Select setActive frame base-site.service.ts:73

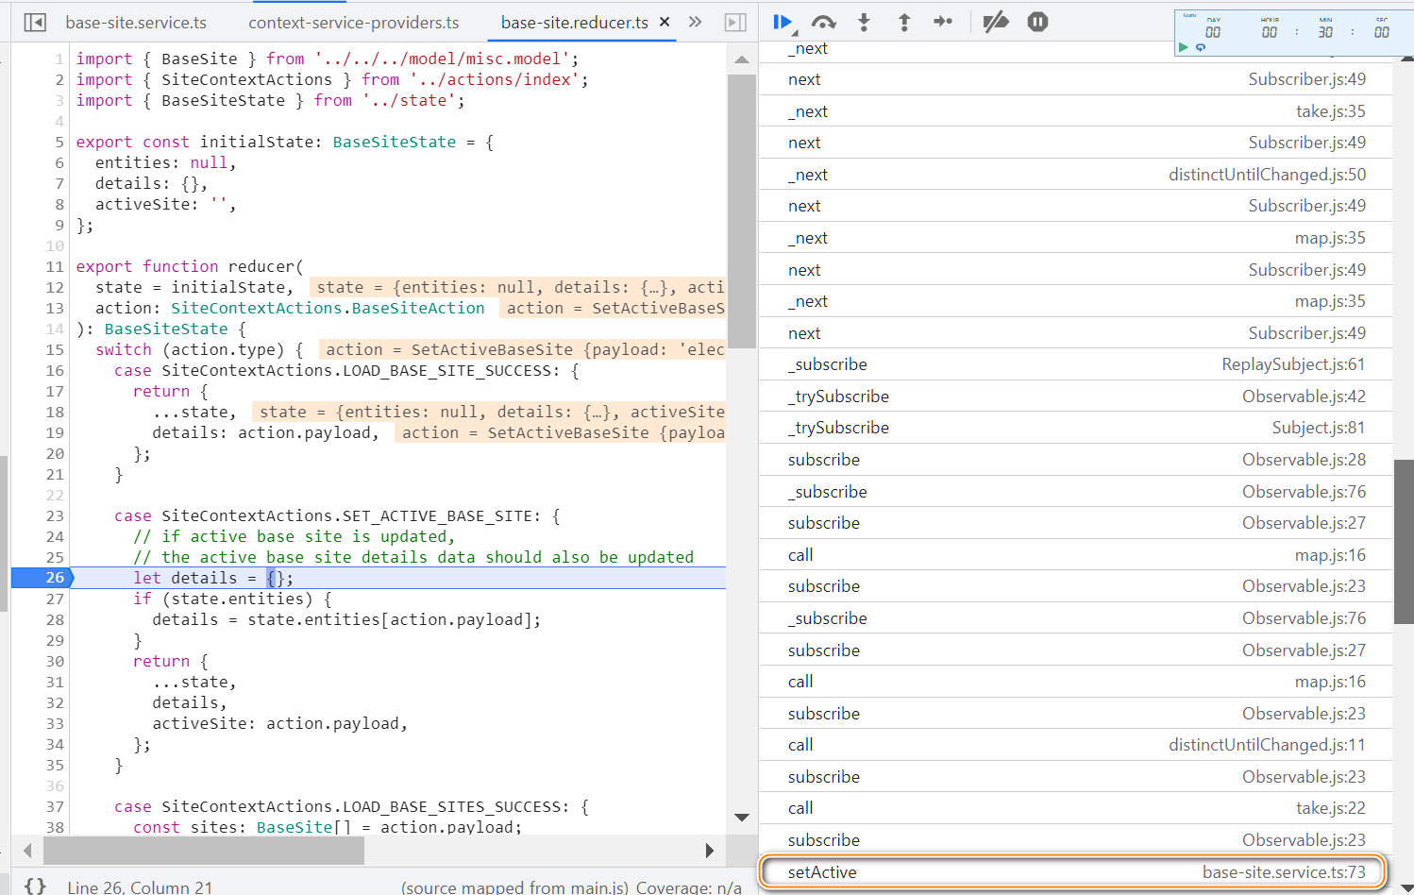[1076, 872]
